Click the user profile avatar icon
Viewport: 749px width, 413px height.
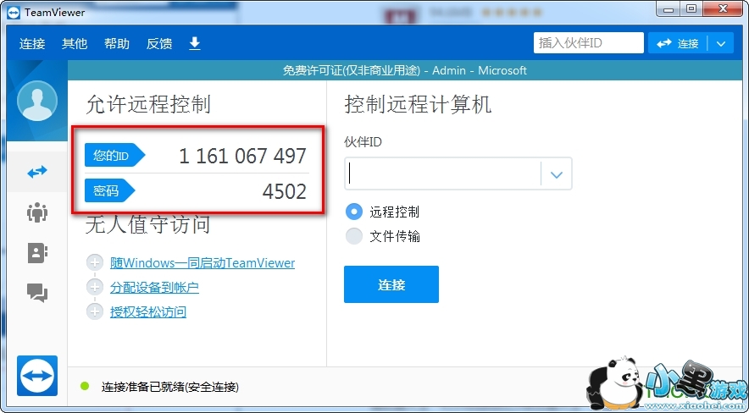tap(37, 101)
